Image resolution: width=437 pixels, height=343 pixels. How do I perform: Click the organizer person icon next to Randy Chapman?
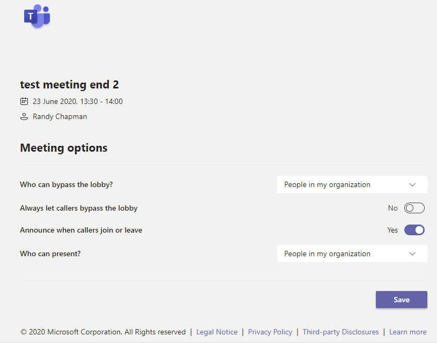tap(24, 116)
